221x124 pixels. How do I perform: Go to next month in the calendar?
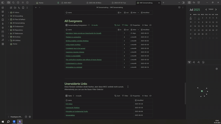[x=216, y=9]
